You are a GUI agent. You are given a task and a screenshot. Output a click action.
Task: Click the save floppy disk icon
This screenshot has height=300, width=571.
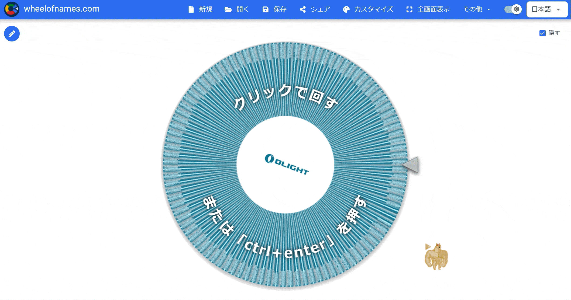265,9
